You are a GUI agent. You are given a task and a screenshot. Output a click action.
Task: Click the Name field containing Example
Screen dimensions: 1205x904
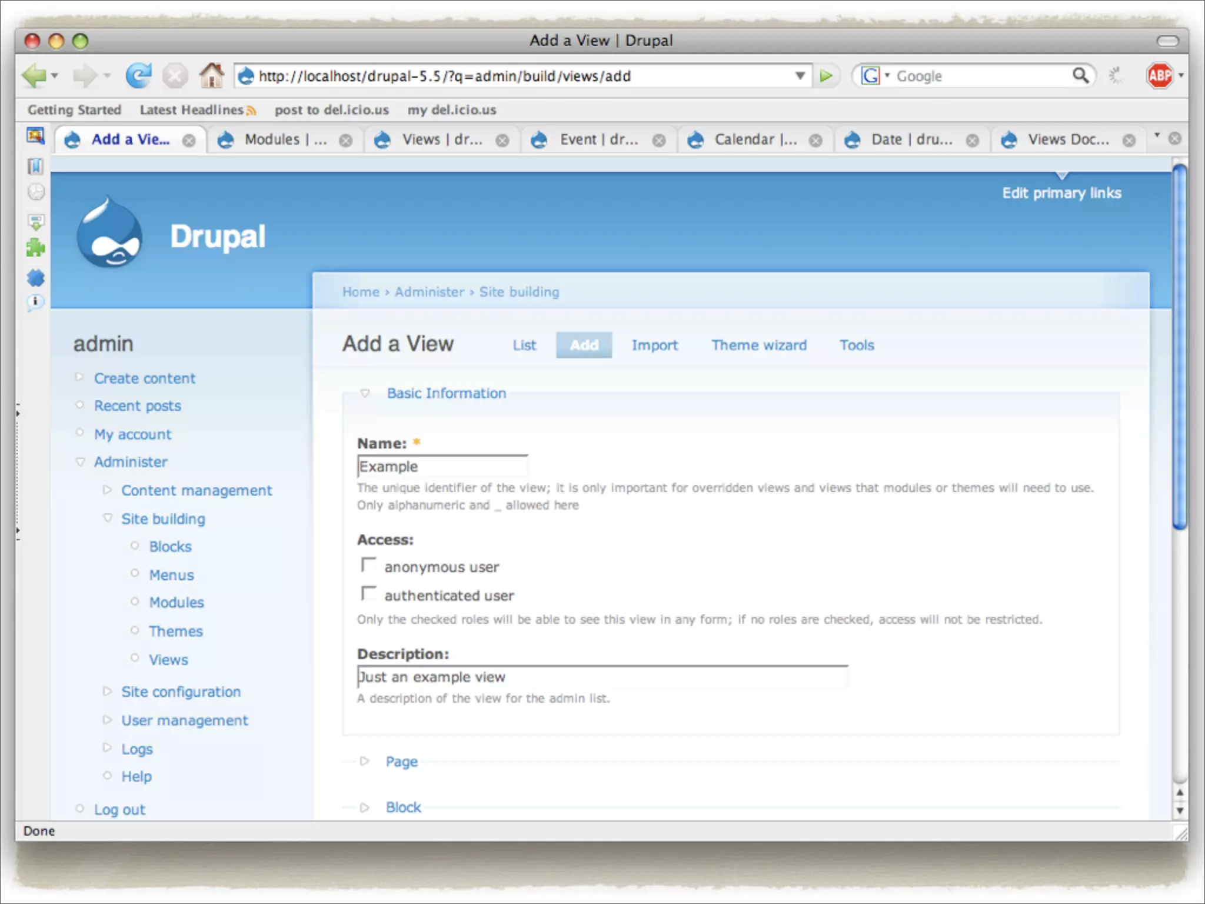tap(442, 466)
